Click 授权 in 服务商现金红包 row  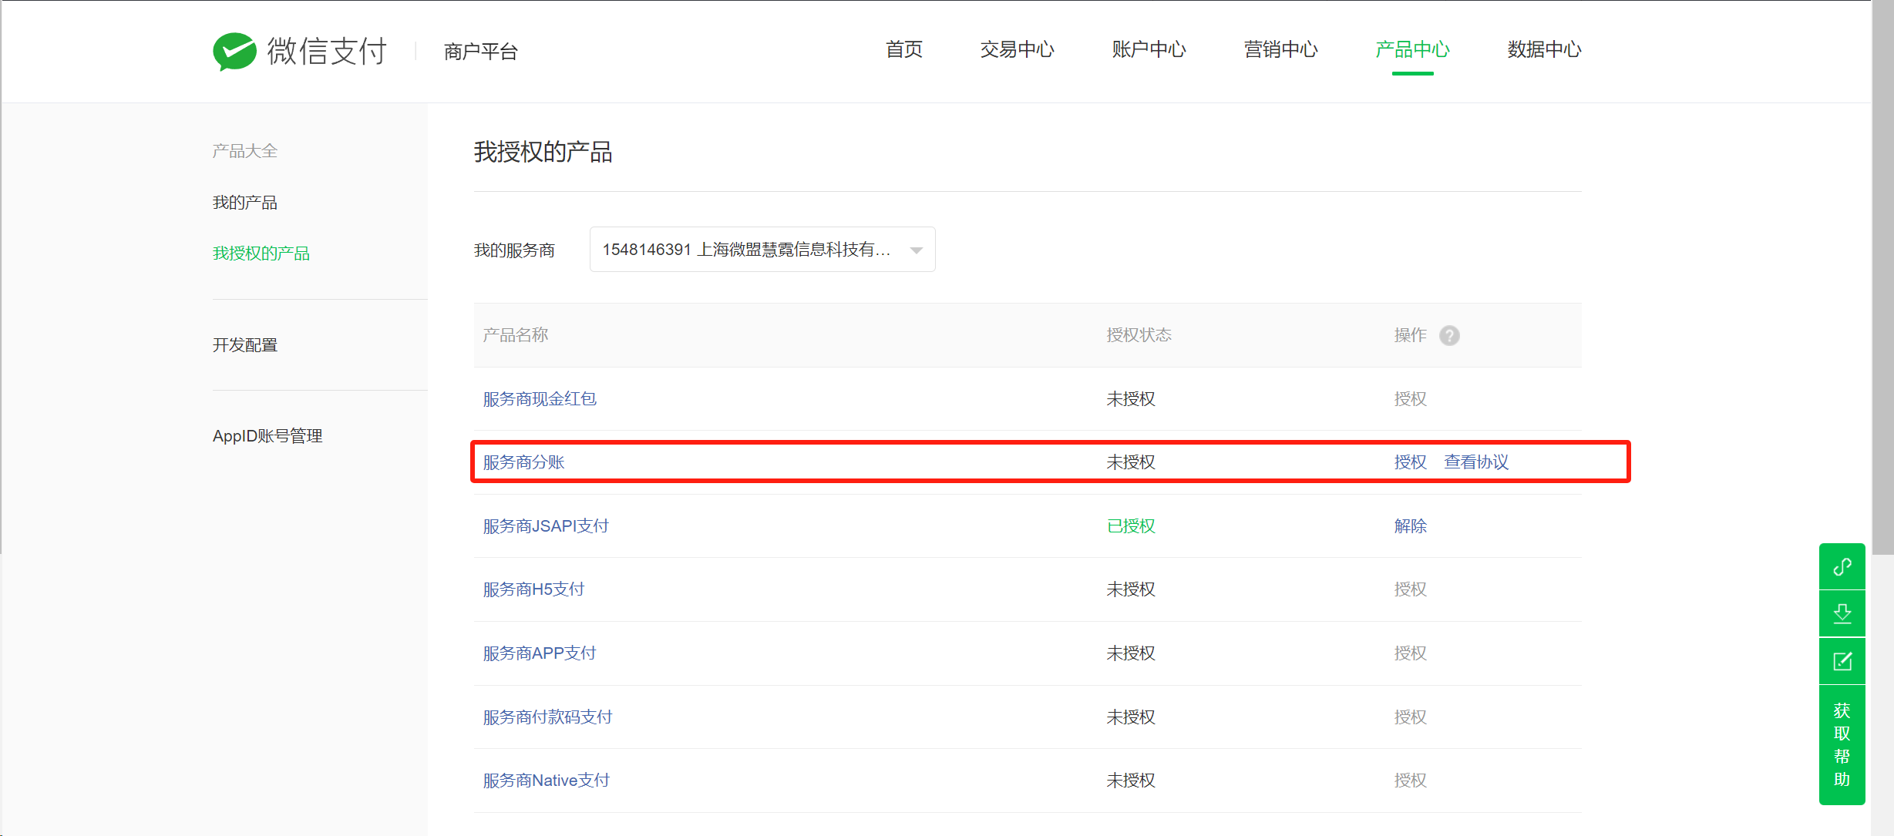tap(1410, 399)
